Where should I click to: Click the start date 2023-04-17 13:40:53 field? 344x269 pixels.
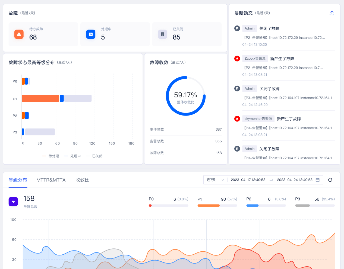[x=248, y=180]
